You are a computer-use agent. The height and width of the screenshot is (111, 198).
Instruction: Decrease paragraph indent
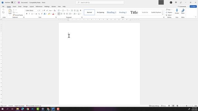point(72,10)
